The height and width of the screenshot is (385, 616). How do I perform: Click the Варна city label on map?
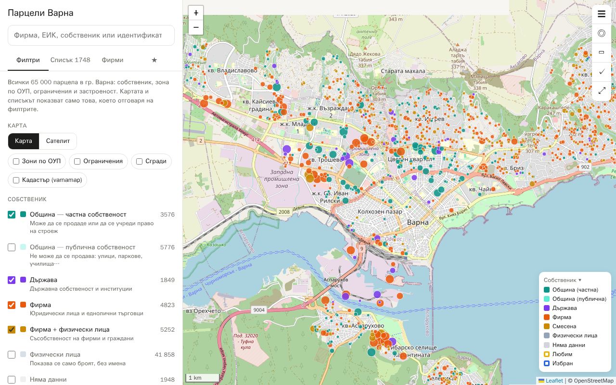[417, 223]
